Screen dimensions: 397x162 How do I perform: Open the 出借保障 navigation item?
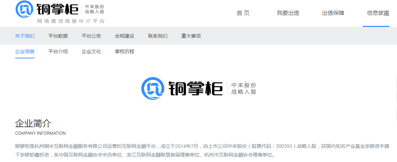(333, 13)
